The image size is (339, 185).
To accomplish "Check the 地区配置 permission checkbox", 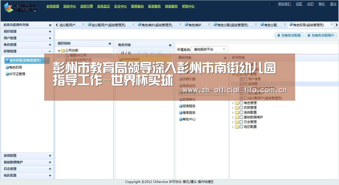I will (241, 127).
